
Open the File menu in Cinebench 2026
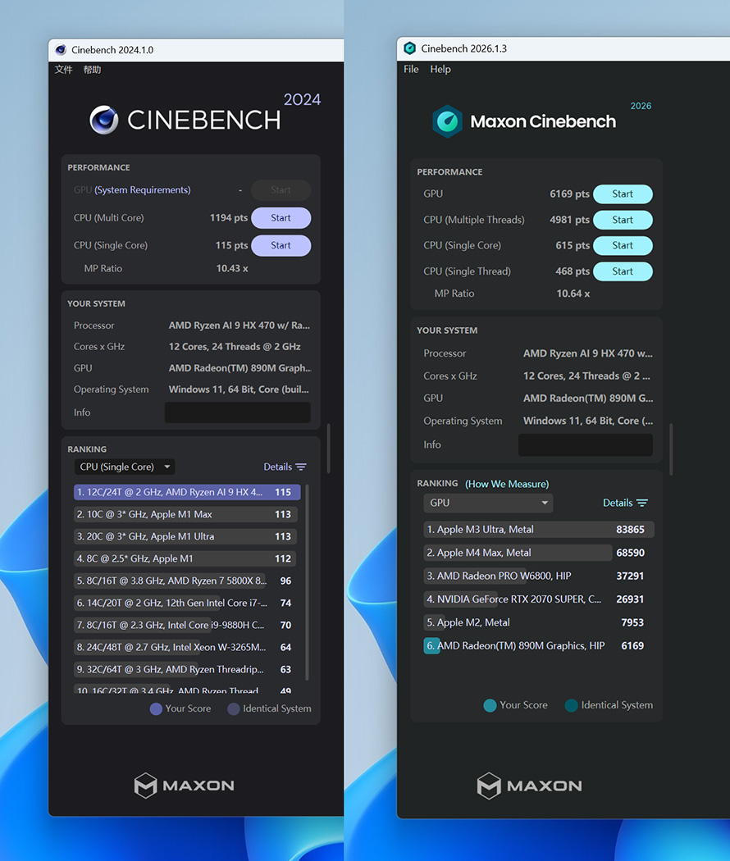pyautogui.click(x=411, y=69)
